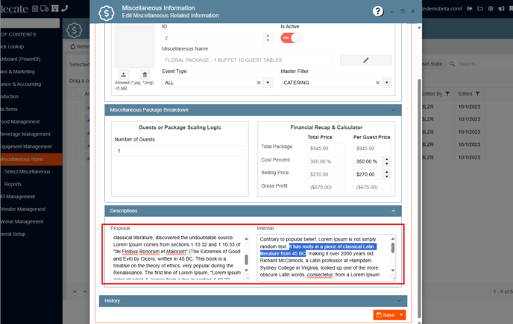This screenshot has width=513, height=324.
Task: Click Total Package total price $945.00 field
Action: [x=326, y=148]
